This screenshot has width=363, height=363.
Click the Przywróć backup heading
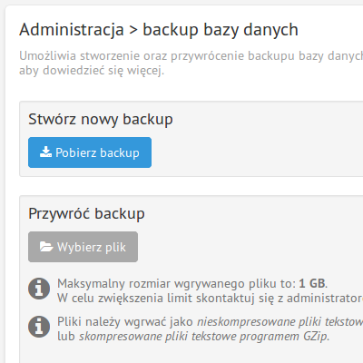[x=86, y=213]
